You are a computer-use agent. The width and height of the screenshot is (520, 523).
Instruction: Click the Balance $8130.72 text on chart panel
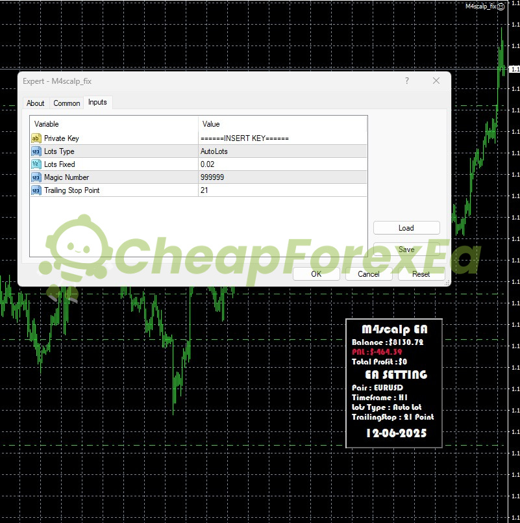coord(388,342)
